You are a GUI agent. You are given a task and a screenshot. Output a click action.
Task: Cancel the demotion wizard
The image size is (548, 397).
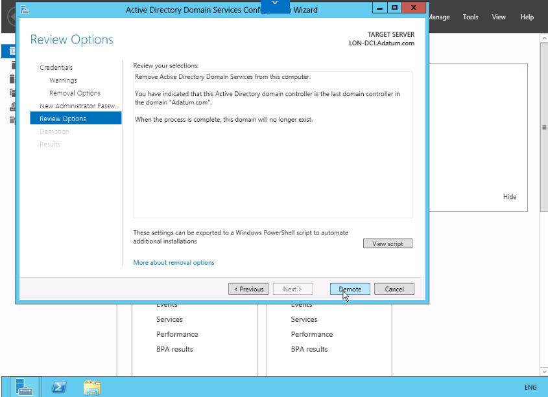[394, 289]
